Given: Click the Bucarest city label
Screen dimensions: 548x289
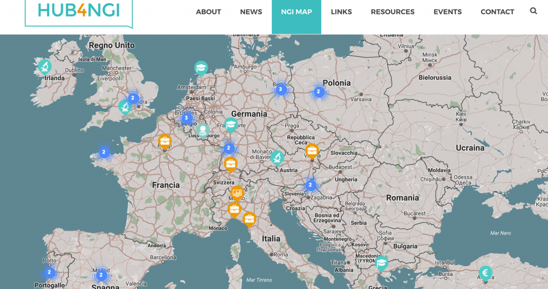Looking at the screenshot, I should click(x=415, y=214).
